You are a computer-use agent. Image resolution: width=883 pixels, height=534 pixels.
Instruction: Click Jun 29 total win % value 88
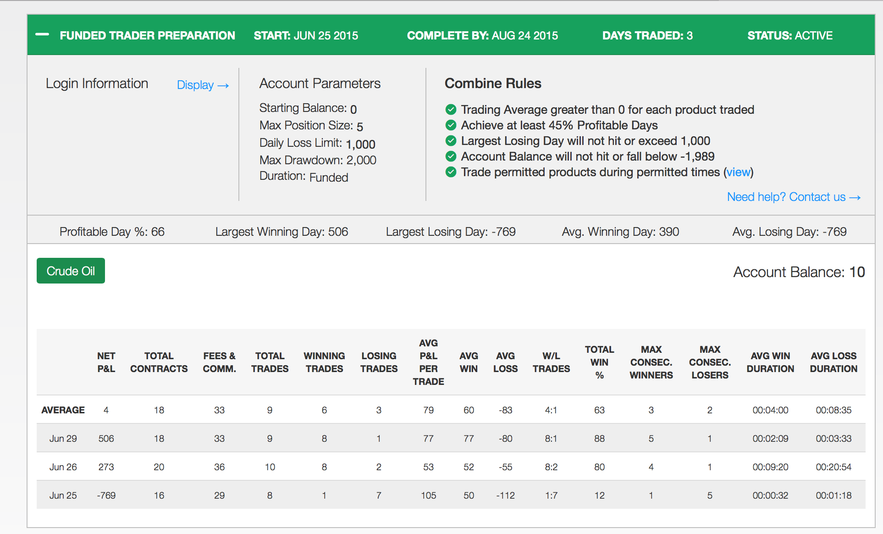pos(599,439)
